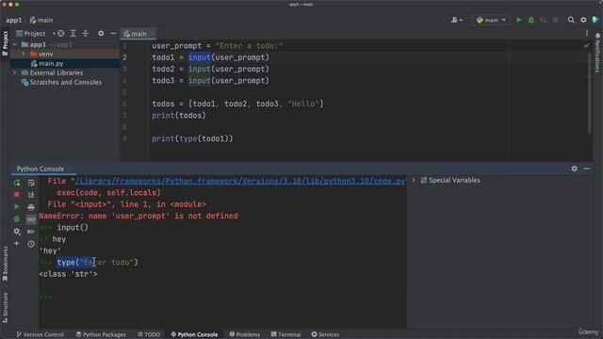
Task: Open the TODO tool window
Action: [x=149, y=334]
